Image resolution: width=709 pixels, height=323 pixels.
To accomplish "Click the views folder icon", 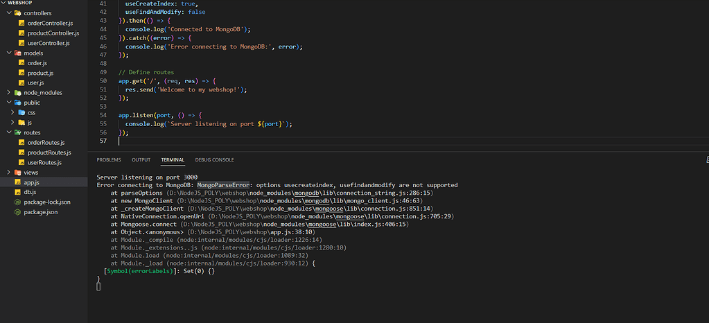I will coord(17,172).
